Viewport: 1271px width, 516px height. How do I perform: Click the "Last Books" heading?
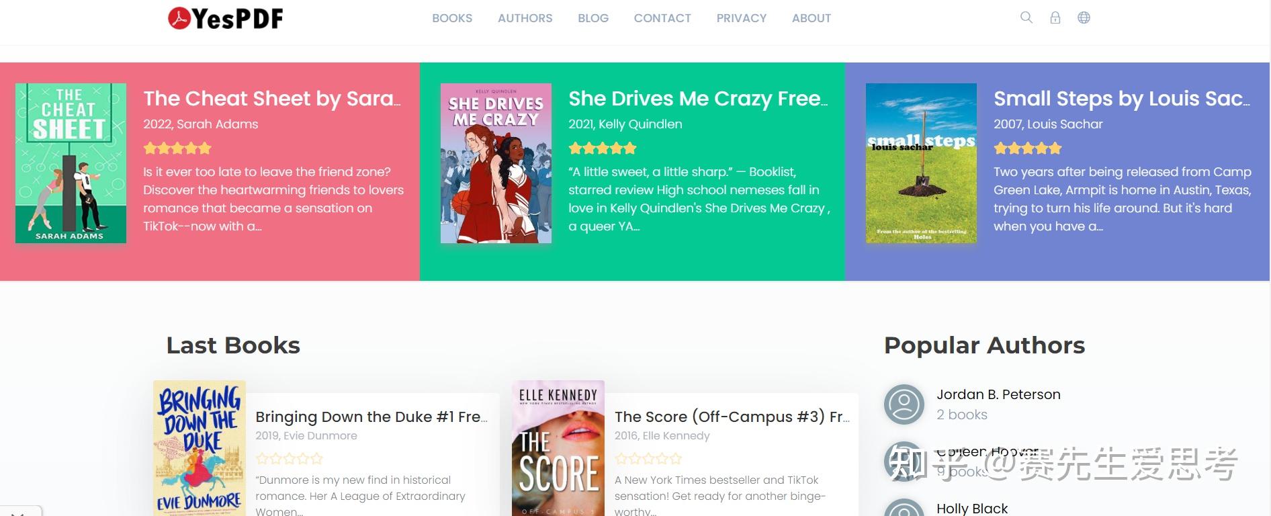click(233, 345)
